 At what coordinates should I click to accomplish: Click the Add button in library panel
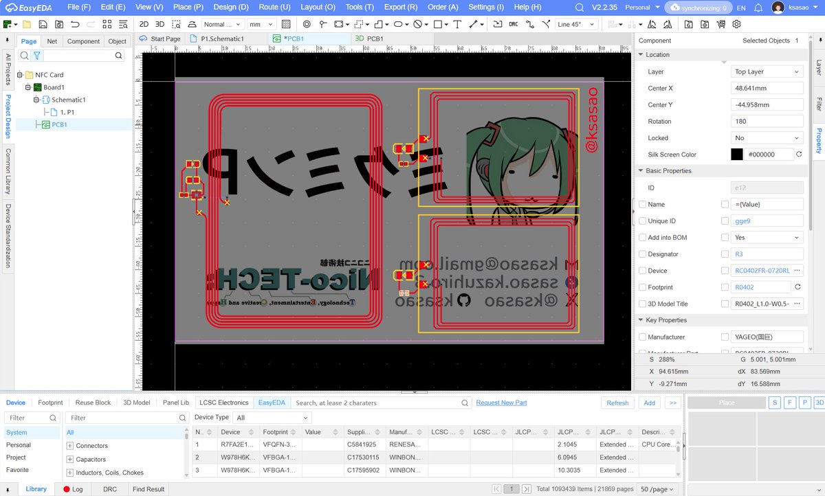click(649, 403)
